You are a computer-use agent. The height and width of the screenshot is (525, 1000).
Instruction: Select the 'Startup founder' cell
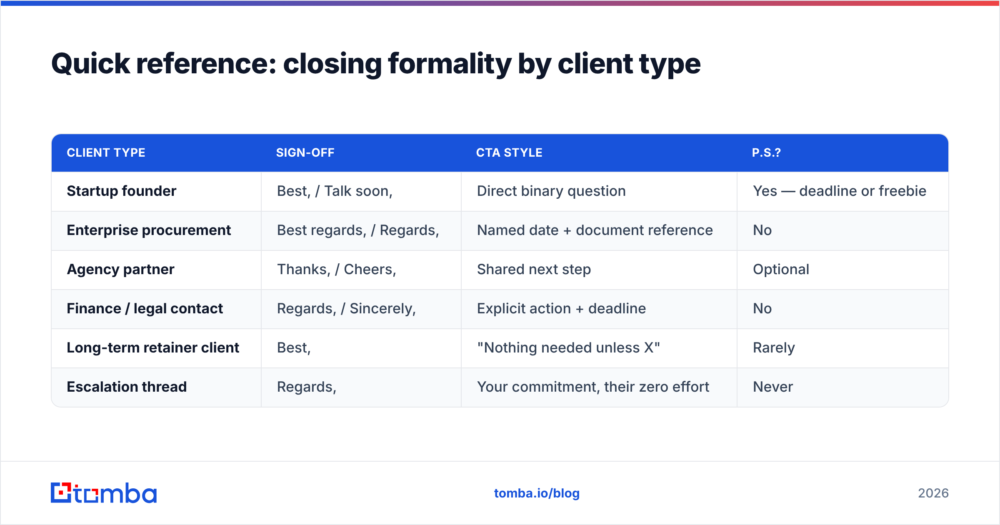156,191
